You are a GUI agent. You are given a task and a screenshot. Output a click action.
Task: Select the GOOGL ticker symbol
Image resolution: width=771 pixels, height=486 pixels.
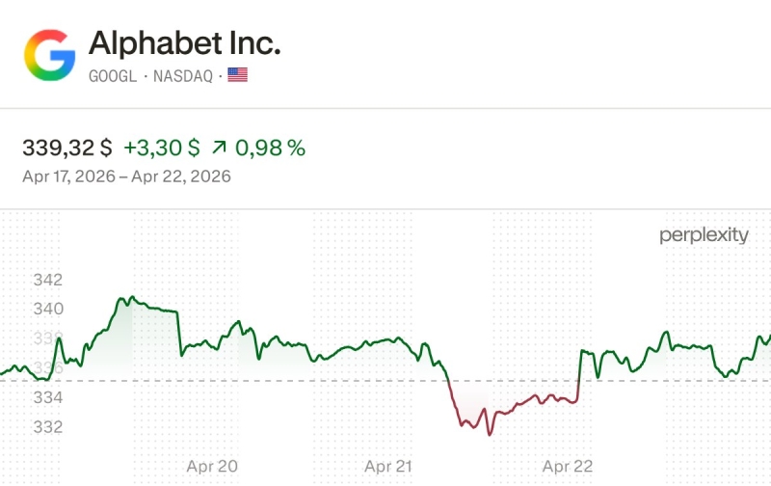(x=113, y=74)
